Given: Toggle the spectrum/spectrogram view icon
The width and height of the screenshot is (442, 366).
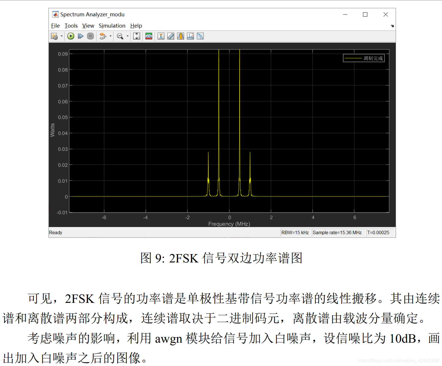Looking at the screenshot, I should (149, 36).
